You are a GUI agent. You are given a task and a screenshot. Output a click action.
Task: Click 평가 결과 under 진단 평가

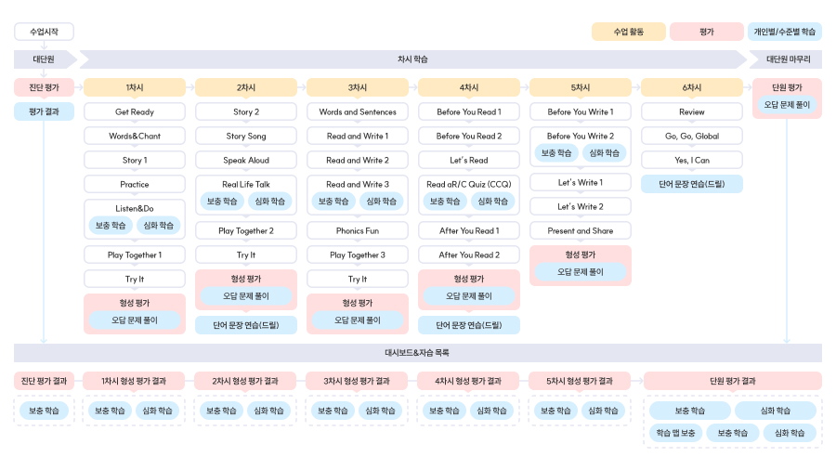pos(44,111)
